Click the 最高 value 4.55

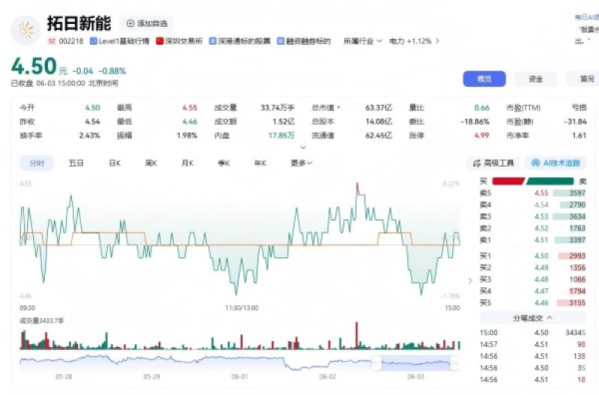190,108
